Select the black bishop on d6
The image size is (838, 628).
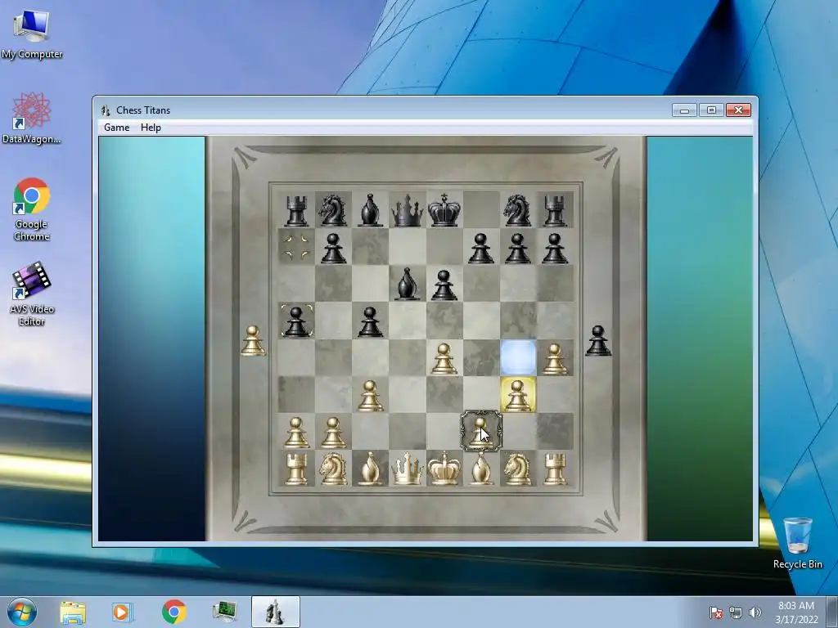point(408,284)
